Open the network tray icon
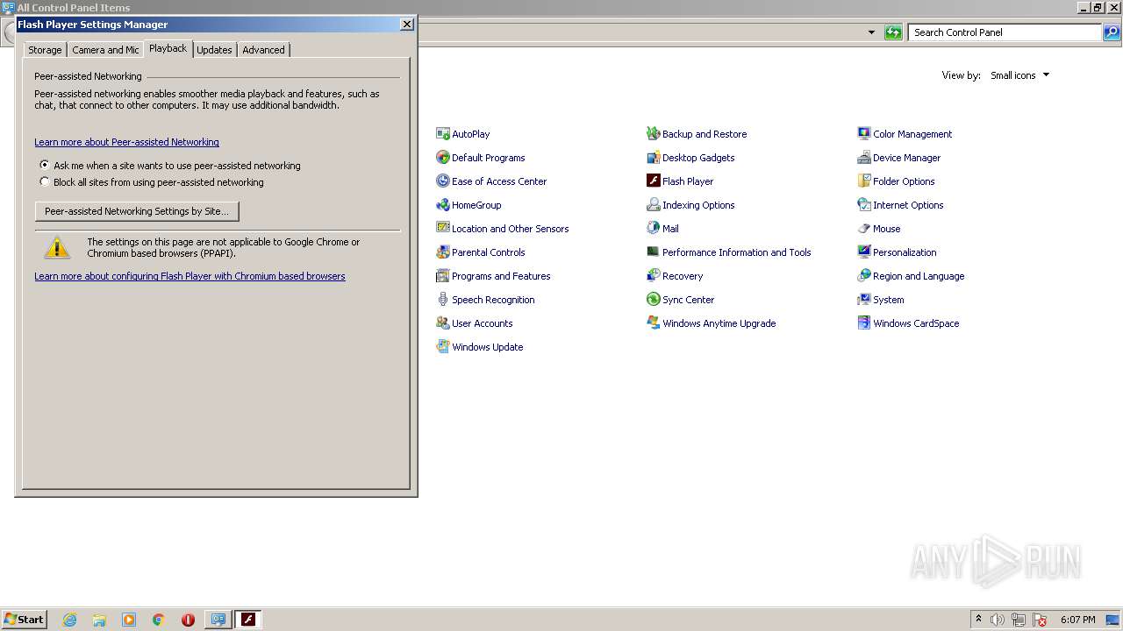Viewport: 1123px width, 631px height. pos(1019,620)
